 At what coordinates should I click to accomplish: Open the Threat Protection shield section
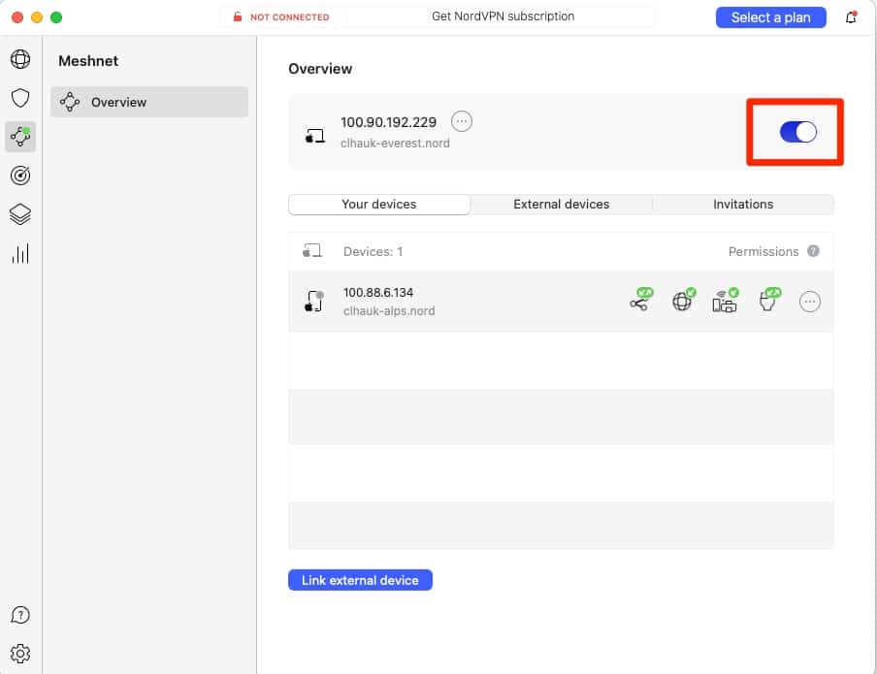click(x=20, y=98)
